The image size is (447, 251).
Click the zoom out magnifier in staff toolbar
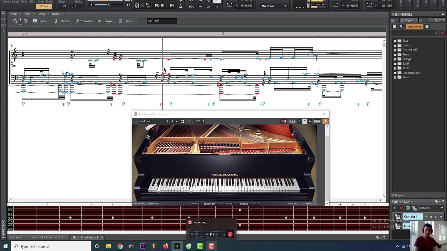tap(25, 21)
